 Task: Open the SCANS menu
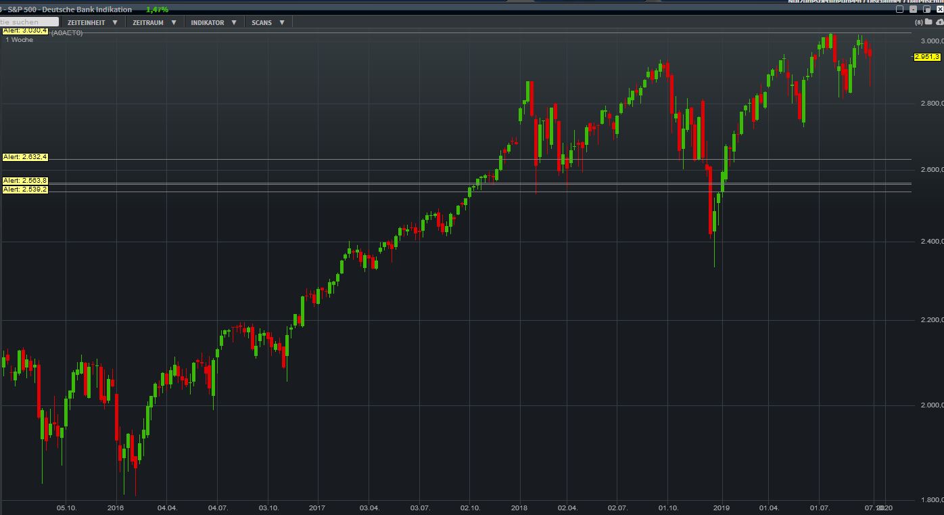(x=282, y=22)
